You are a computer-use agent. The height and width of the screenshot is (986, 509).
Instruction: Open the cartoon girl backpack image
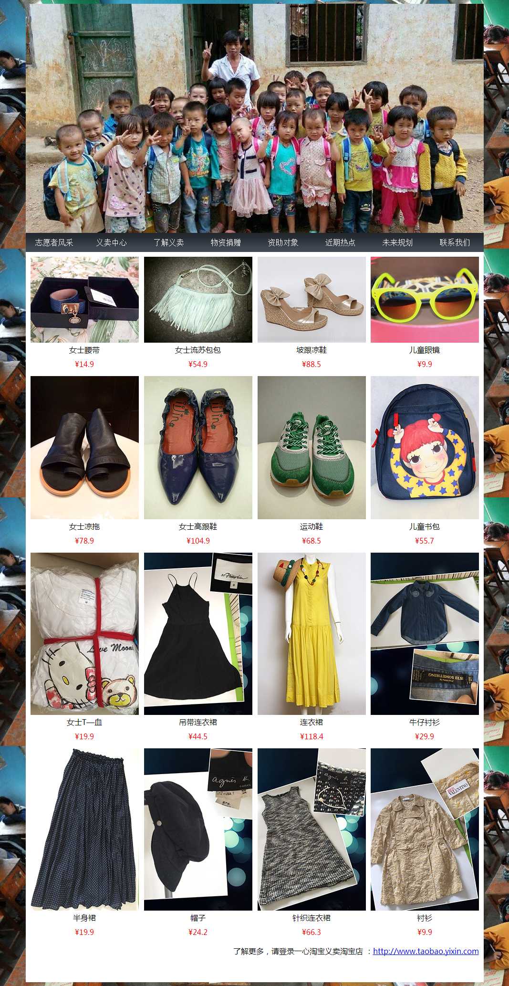pyautogui.click(x=425, y=448)
